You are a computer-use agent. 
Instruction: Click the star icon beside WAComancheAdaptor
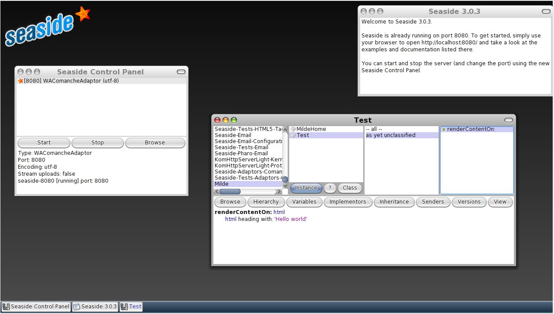click(20, 81)
